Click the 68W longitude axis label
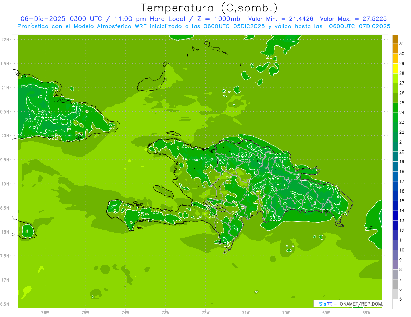This screenshot has width=411, height=317. point(366,312)
